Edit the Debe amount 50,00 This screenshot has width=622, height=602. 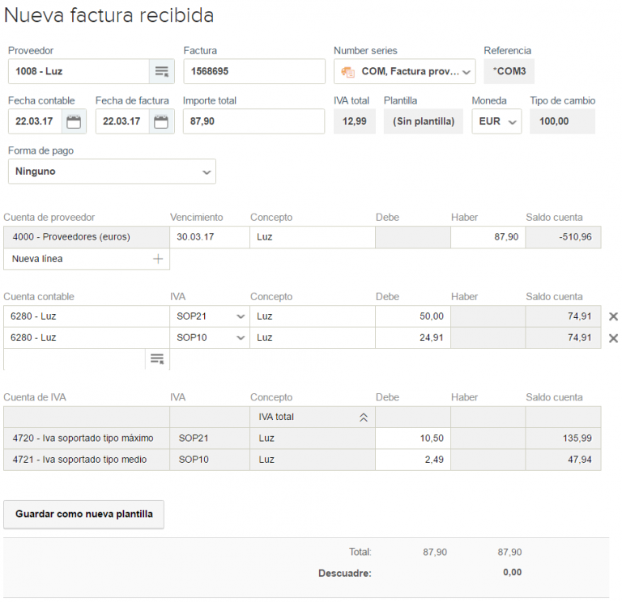click(412, 316)
